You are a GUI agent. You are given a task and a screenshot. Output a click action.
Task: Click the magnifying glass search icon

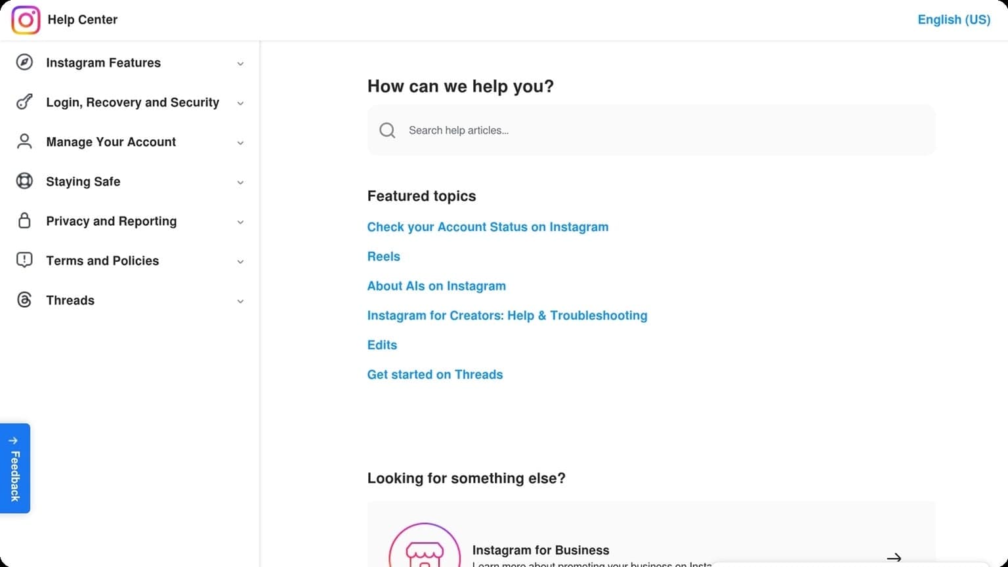pos(387,130)
